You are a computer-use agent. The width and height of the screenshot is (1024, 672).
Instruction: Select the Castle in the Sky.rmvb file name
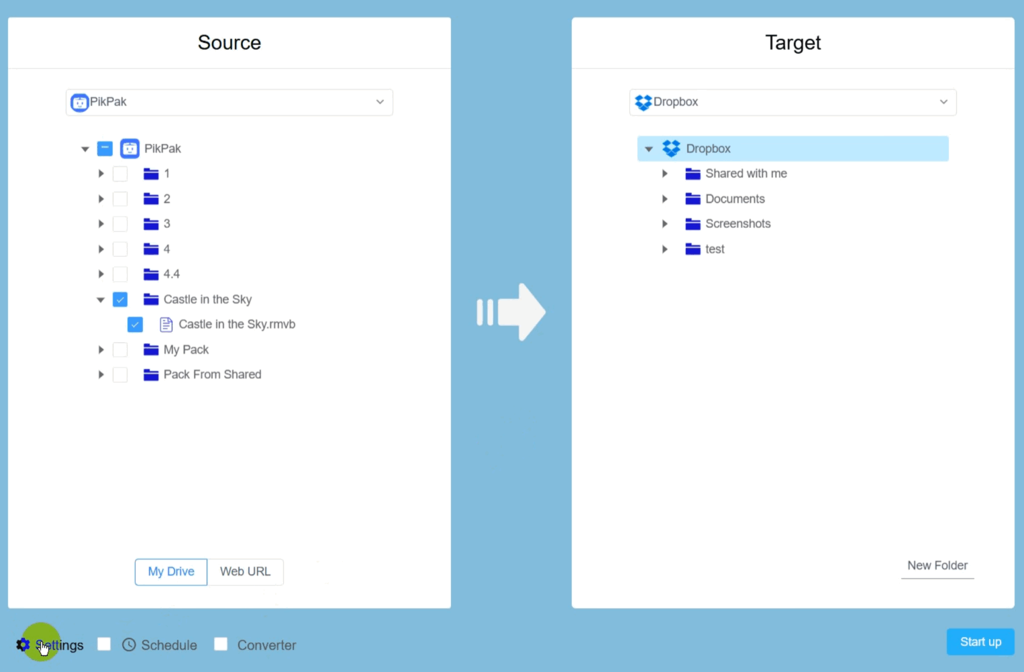(237, 325)
